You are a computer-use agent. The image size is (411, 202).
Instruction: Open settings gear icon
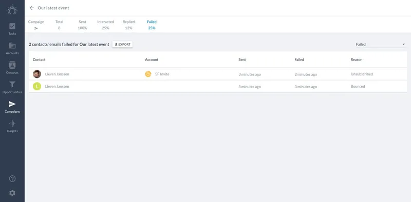[x=12, y=193]
